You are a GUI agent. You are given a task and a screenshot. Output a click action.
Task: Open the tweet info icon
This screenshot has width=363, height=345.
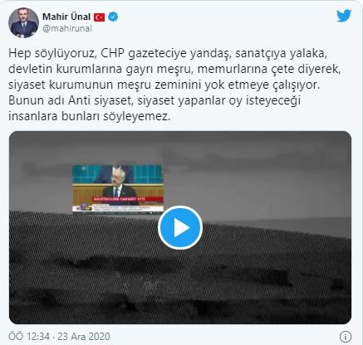pos(346,337)
